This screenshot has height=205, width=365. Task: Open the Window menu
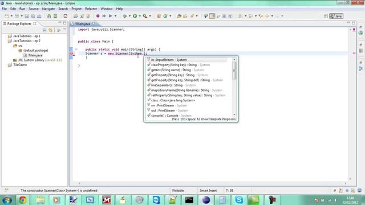click(x=107, y=9)
